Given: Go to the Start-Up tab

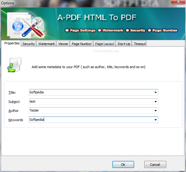Looking at the screenshot, I should tap(124, 44).
